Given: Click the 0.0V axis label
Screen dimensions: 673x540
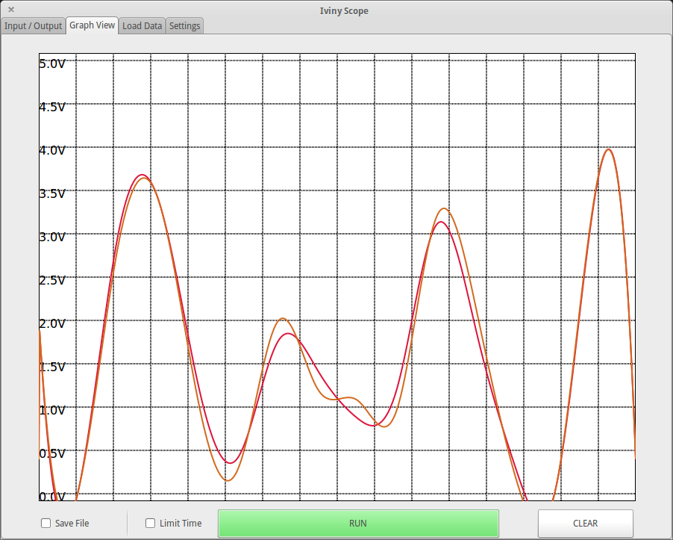Looking at the screenshot, I should click(x=52, y=497).
